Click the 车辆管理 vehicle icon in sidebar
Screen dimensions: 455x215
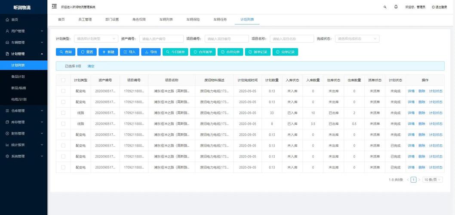tap(7, 43)
